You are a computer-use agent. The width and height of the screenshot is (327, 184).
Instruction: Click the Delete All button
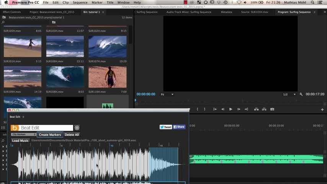[x=72, y=135]
